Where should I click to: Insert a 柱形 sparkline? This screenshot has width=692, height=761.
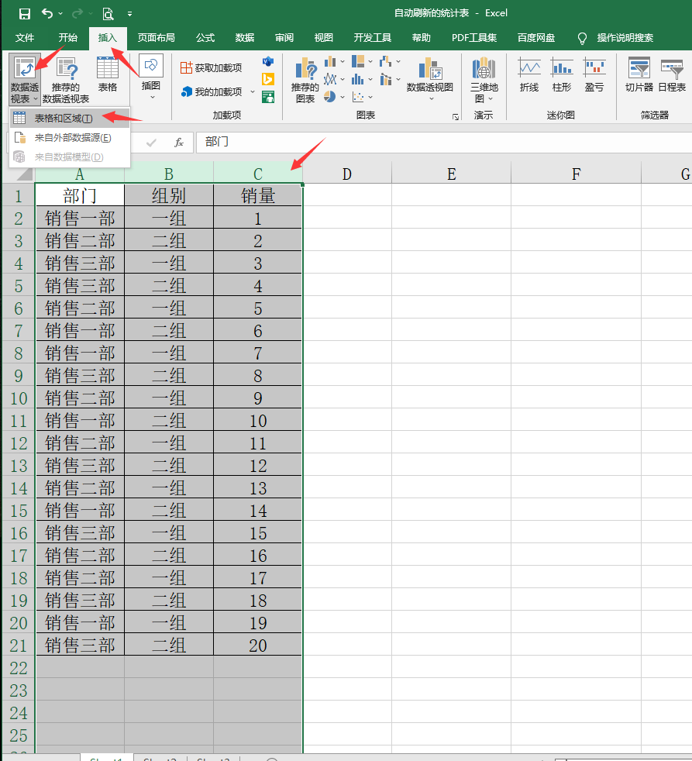pos(562,74)
